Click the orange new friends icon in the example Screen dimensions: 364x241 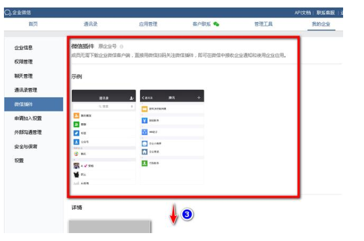(76, 115)
